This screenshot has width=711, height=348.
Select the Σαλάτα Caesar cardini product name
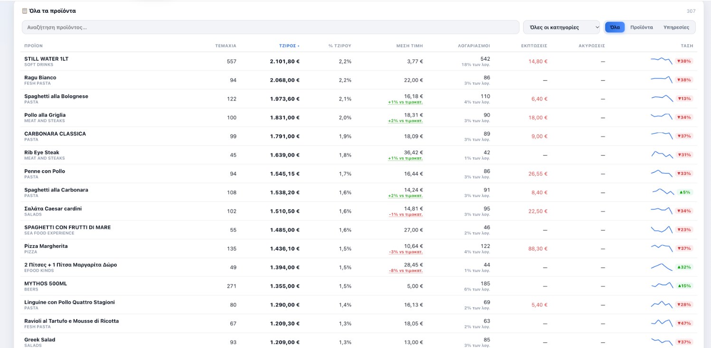(53, 209)
